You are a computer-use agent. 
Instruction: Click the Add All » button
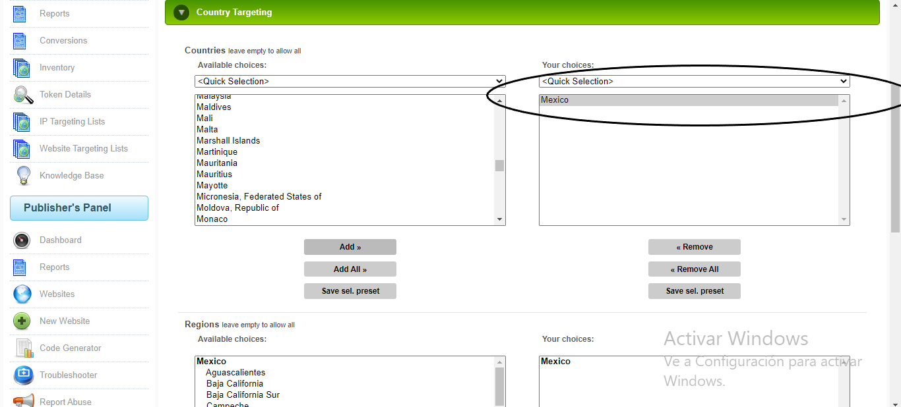click(350, 269)
